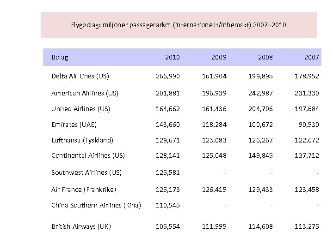
Task: Select the Lufthansa (Tyskland) cell
Action: click(x=83, y=140)
